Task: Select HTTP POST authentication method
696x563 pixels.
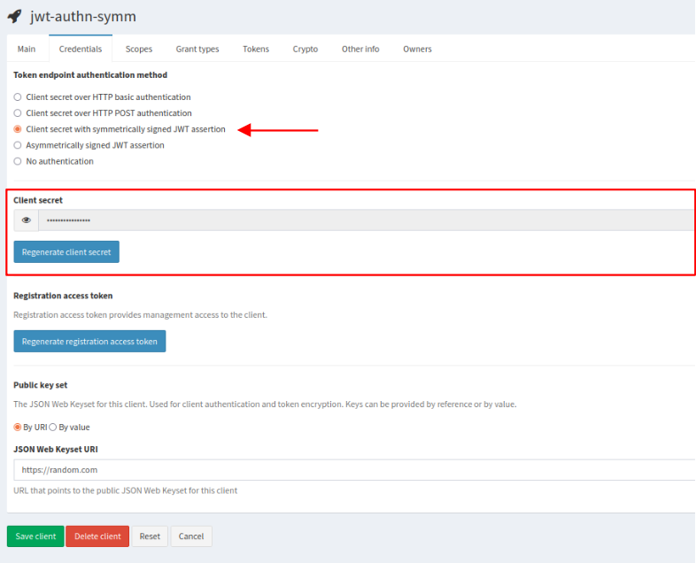Action: coord(18,113)
